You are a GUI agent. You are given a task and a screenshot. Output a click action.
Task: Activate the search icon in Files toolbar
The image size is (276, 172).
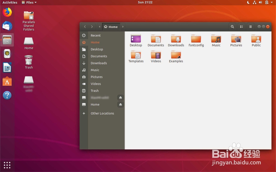click(232, 27)
